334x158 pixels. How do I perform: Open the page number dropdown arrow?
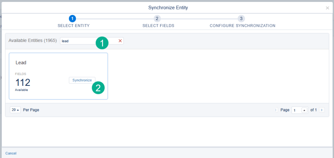(x=304, y=110)
